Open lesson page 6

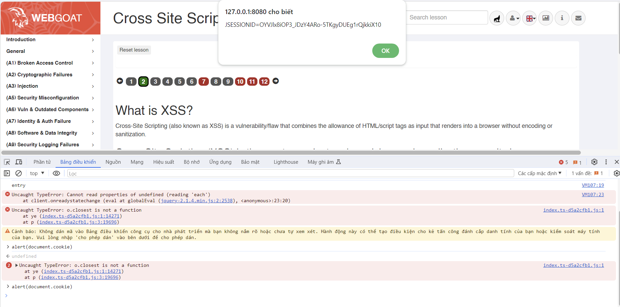point(191,81)
